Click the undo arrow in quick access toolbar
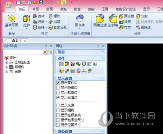The image size is (163, 134). [x=47, y=2]
